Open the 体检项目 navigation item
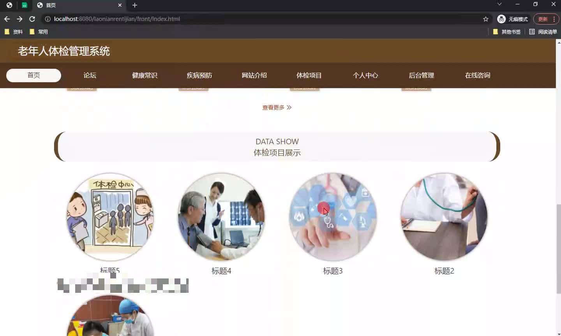 coord(309,75)
